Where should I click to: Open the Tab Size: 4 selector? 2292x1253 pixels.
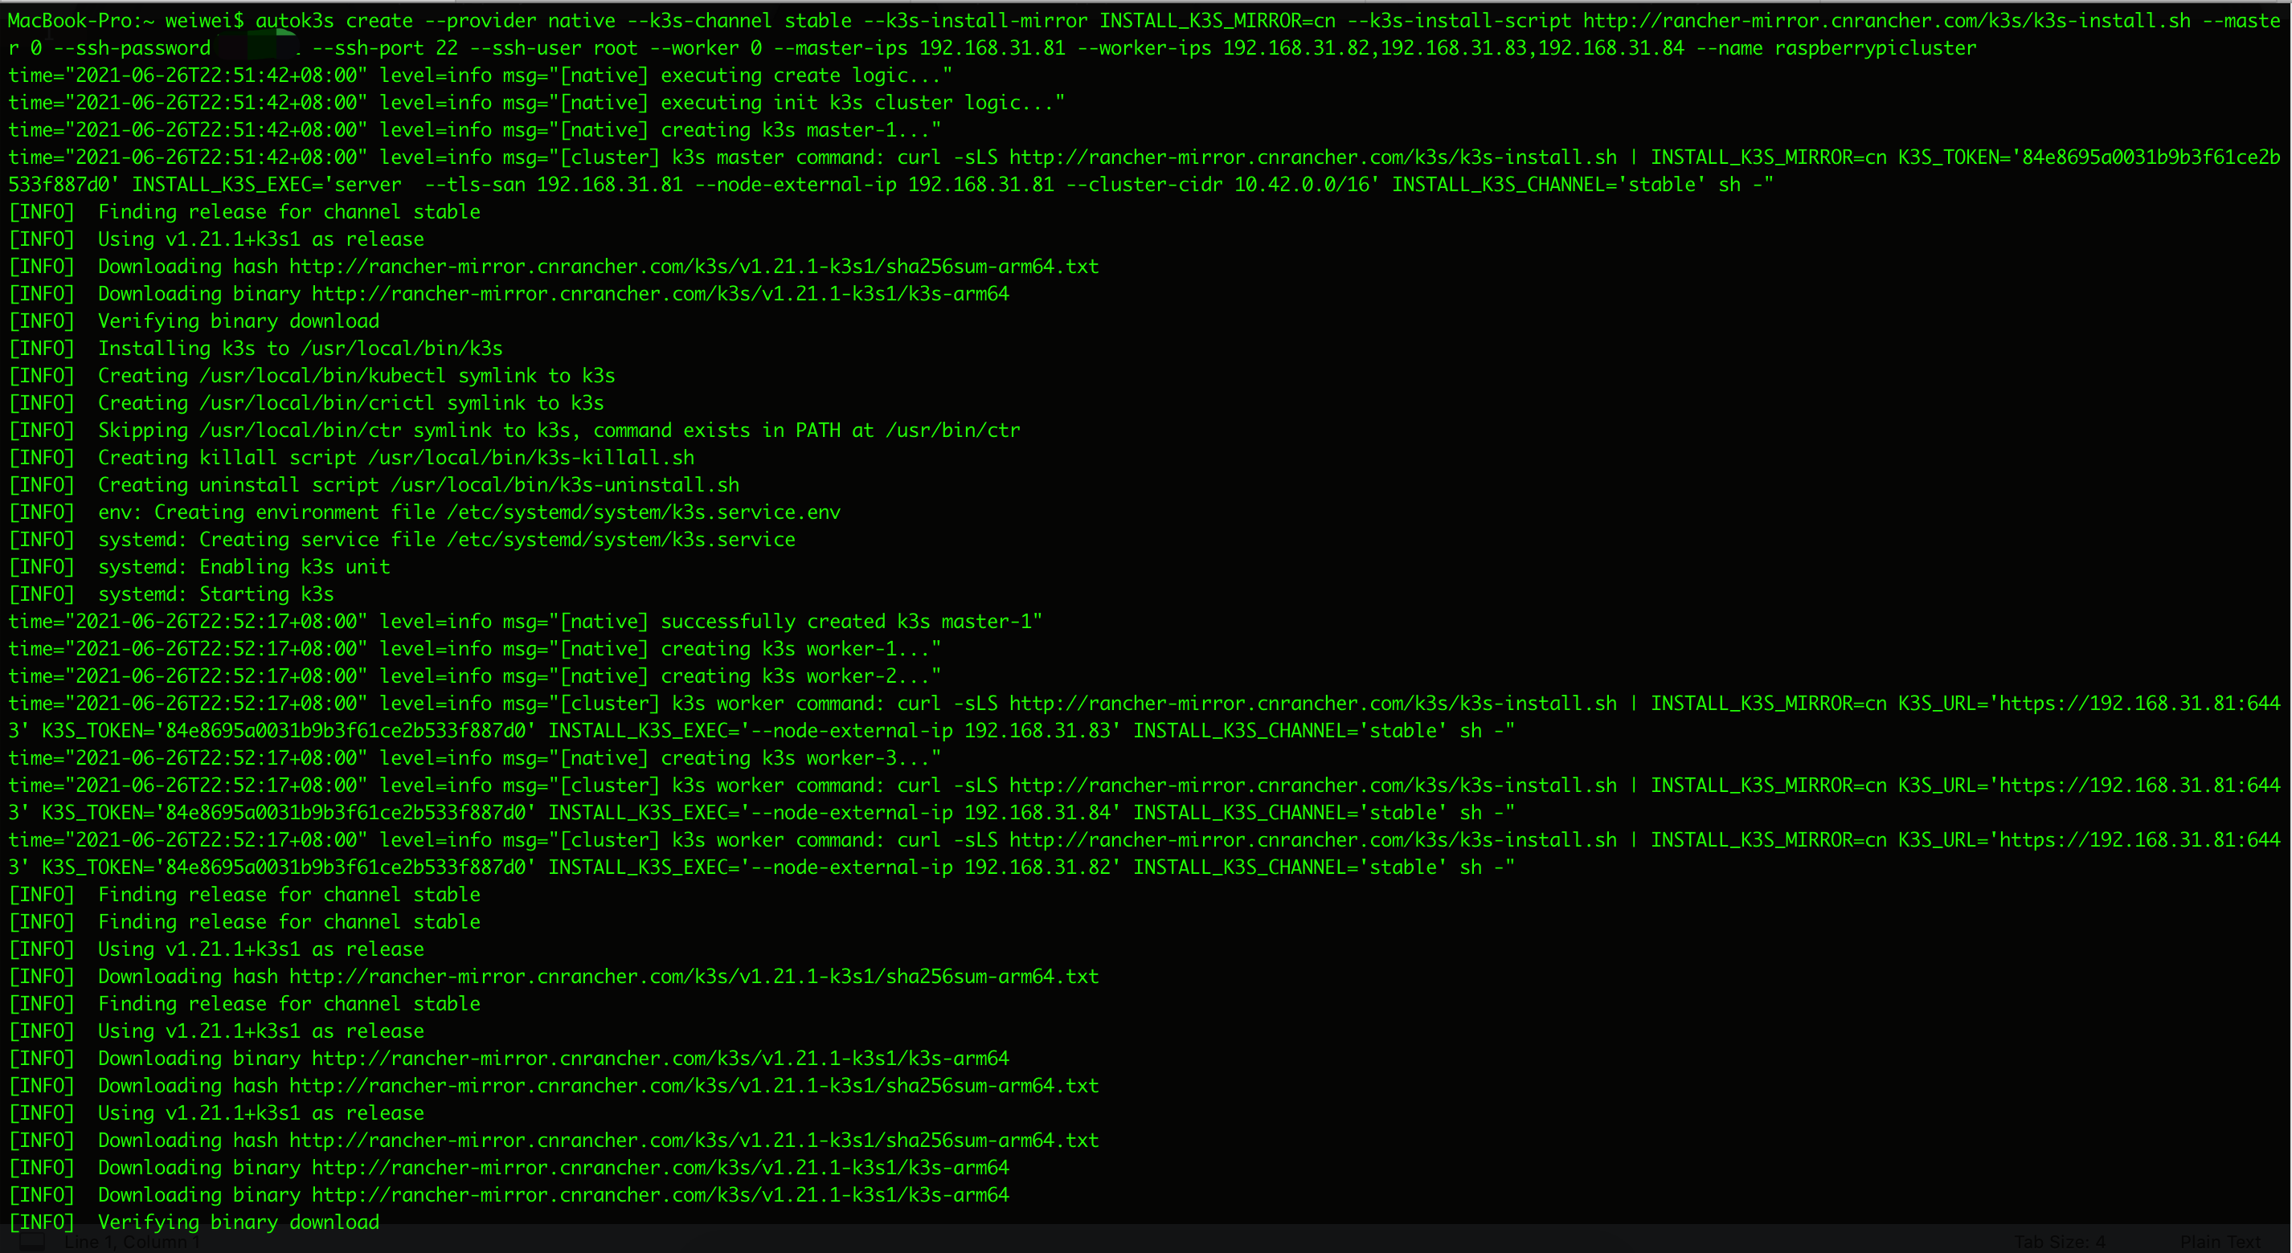tap(2060, 1242)
